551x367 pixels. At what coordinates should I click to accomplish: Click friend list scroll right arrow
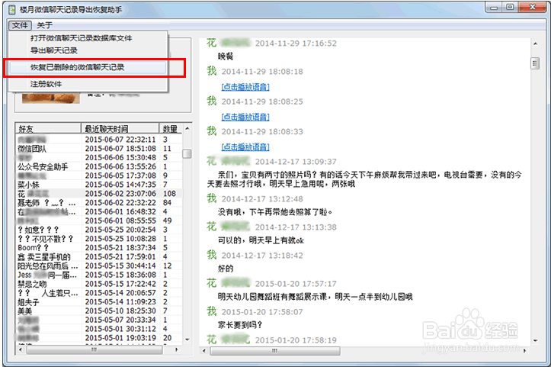click(x=176, y=349)
